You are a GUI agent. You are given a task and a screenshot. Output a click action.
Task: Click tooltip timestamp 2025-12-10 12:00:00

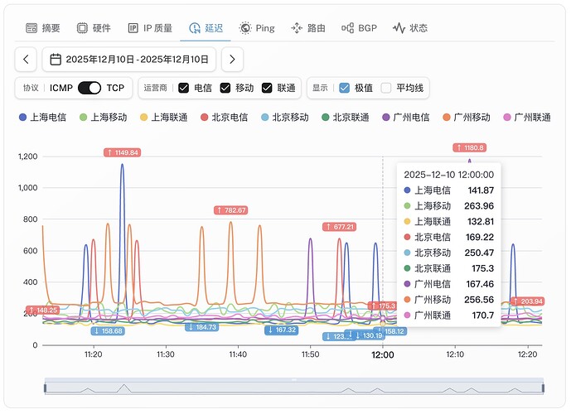449,175
